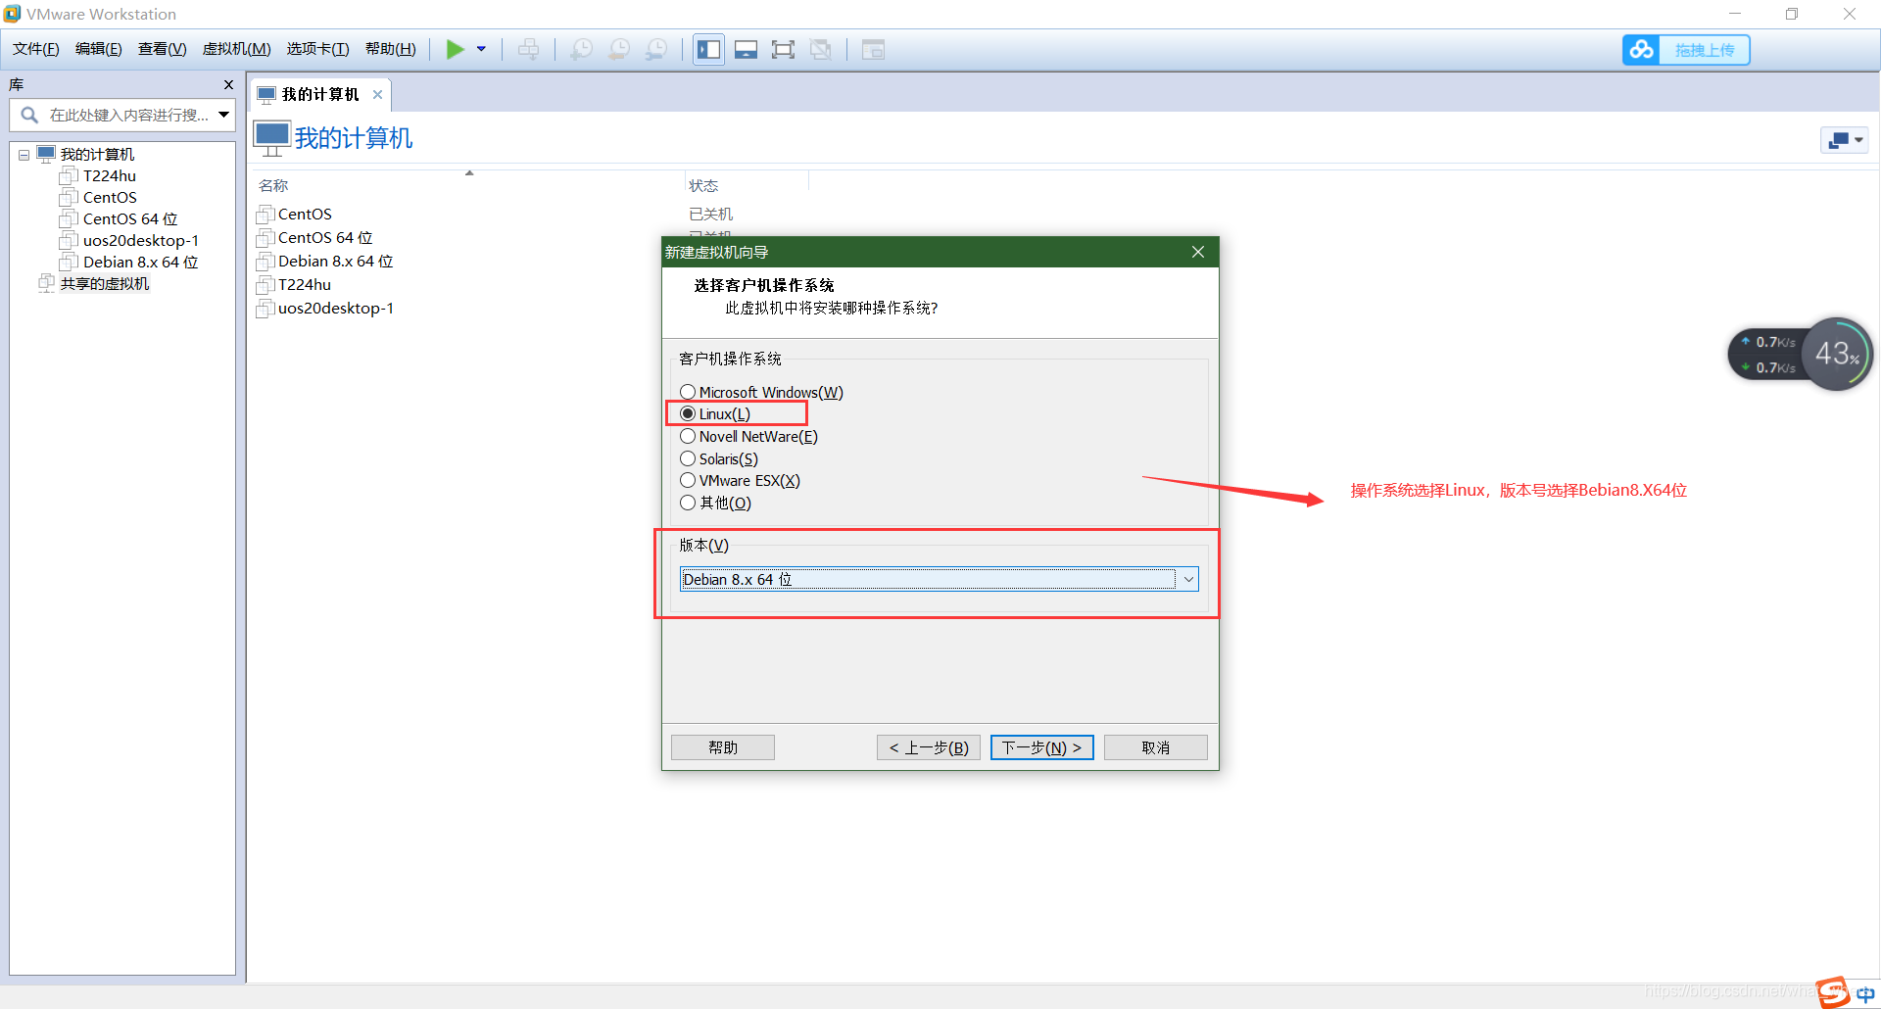Collapse the 我的计算机 tree node
Screen dimensions: 1881x1009
point(24,155)
